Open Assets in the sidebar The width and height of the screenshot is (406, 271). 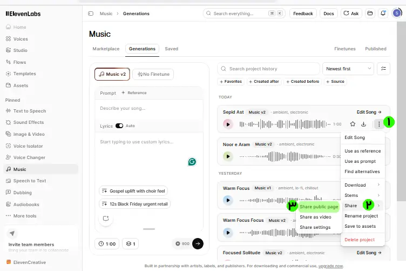(x=17, y=85)
